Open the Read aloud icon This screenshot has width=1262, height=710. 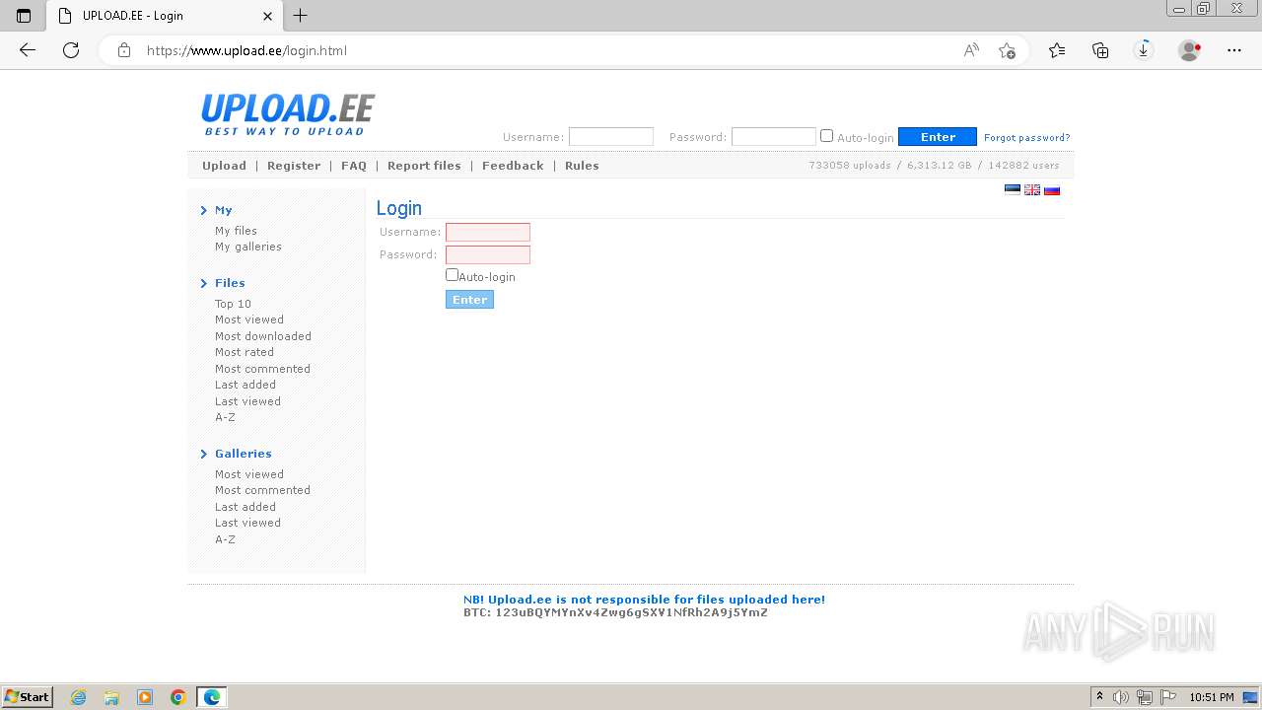tap(971, 50)
